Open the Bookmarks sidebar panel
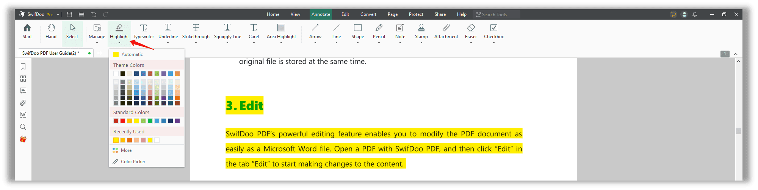 point(23,66)
